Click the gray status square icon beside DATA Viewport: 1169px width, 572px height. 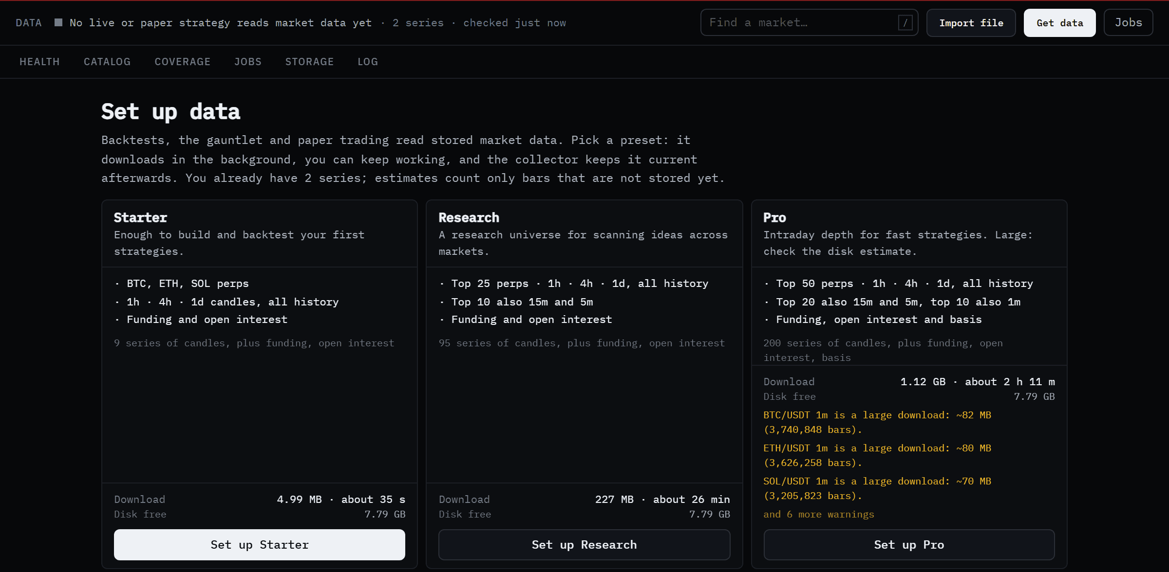coord(58,22)
